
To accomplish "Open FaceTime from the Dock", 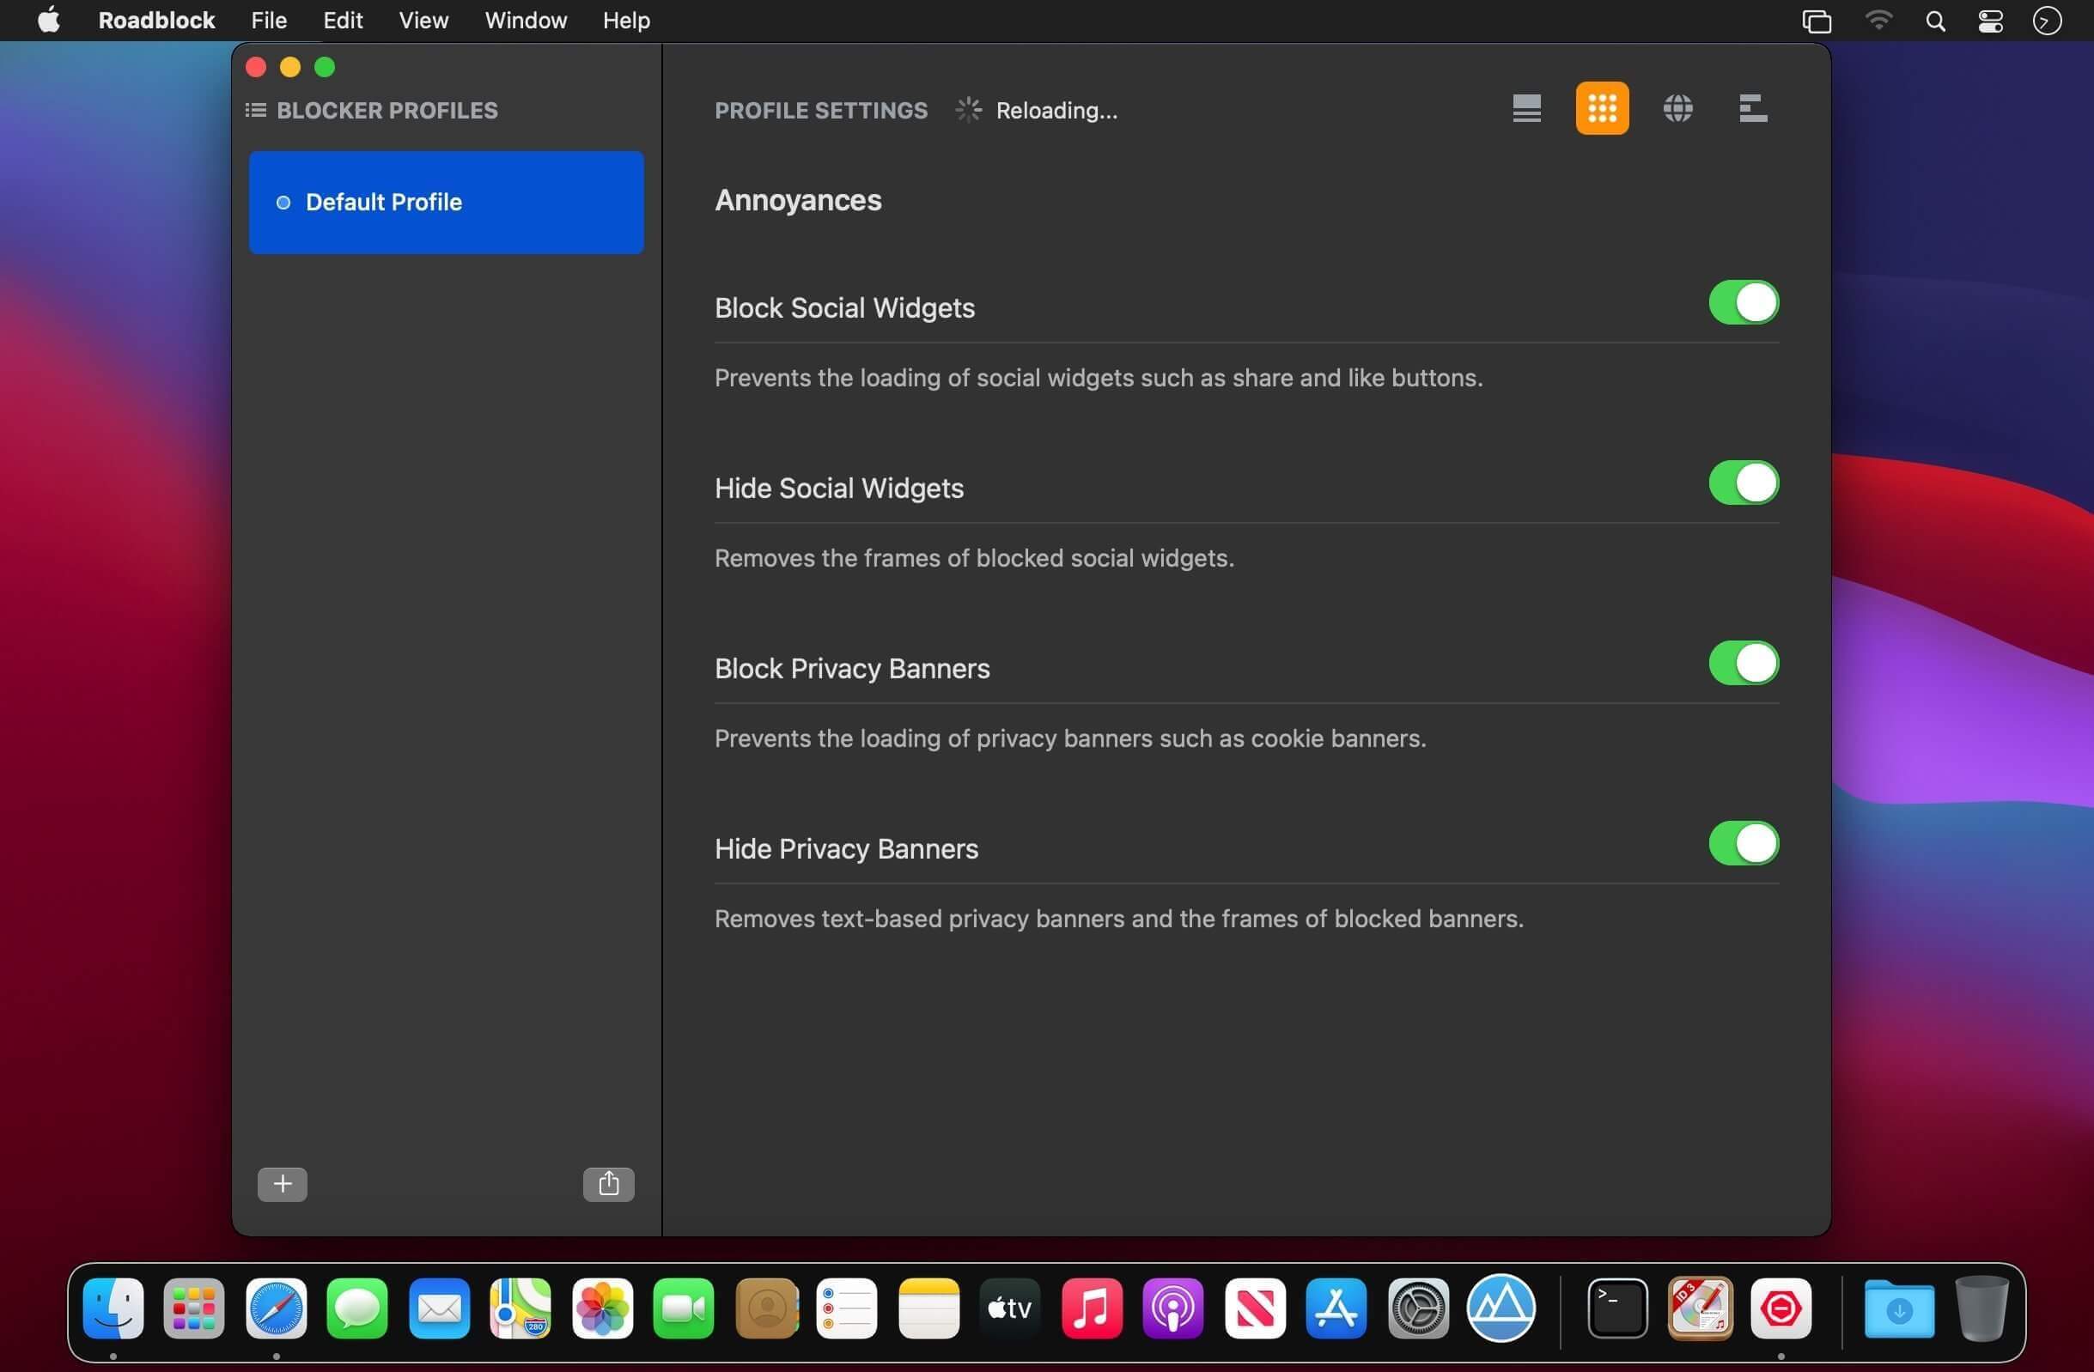I will (684, 1308).
